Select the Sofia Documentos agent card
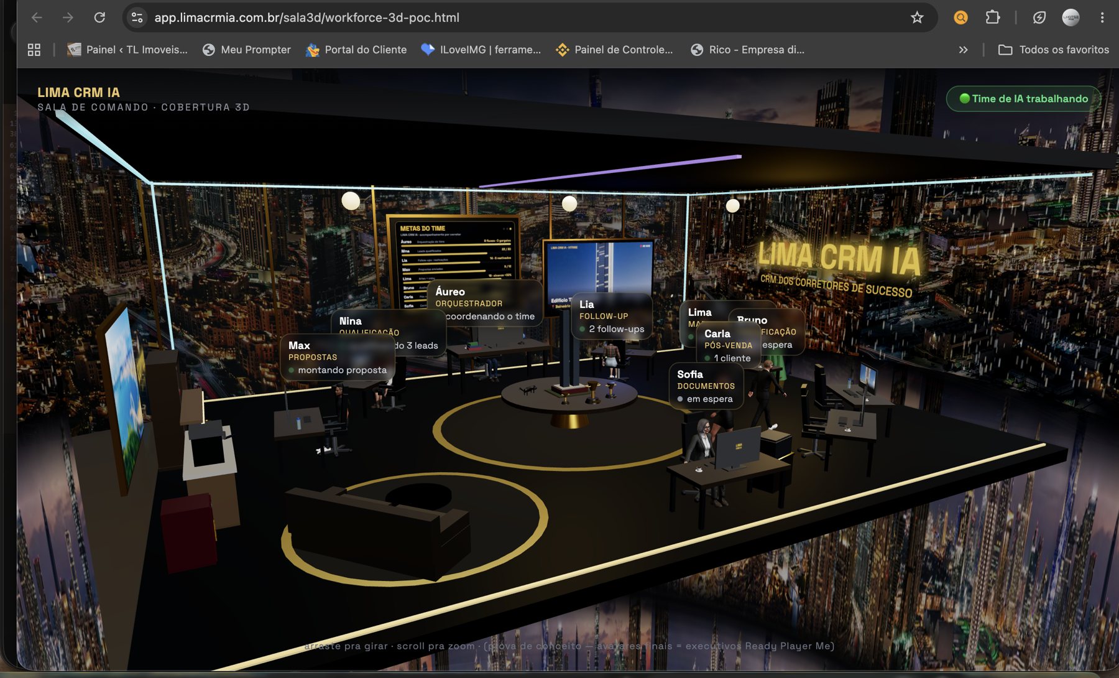This screenshot has width=1119, height=678. [x=706, y=386]
